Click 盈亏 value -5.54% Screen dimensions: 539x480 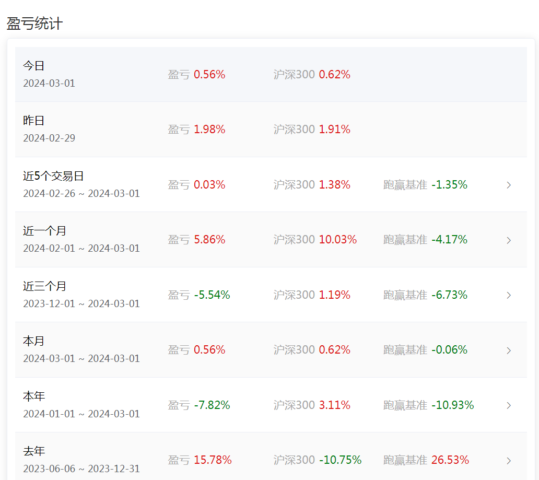point(212,295)
